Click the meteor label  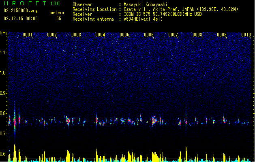click(58, 13)
